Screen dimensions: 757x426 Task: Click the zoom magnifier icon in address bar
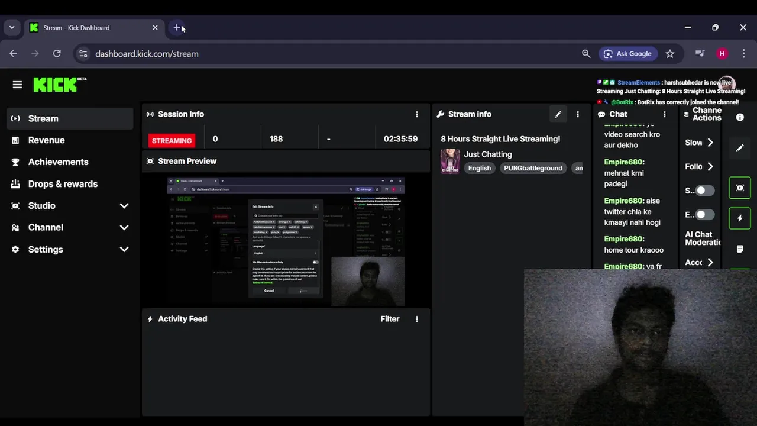(x=586, y=53)
